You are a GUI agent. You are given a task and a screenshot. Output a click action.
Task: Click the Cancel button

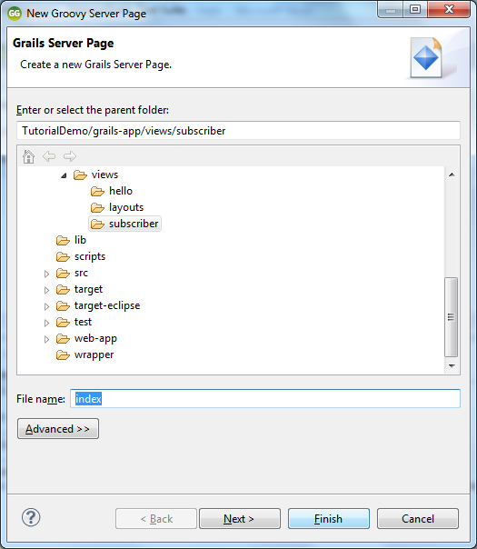(418, 518)
